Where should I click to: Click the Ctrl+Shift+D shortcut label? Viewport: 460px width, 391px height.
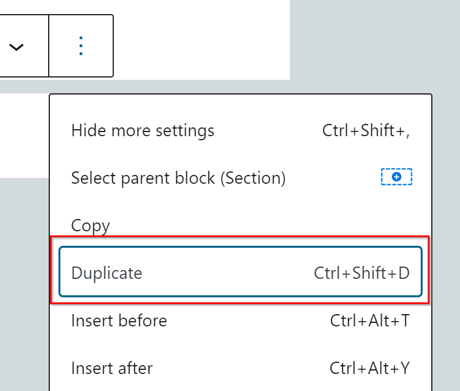coord(361,273)
